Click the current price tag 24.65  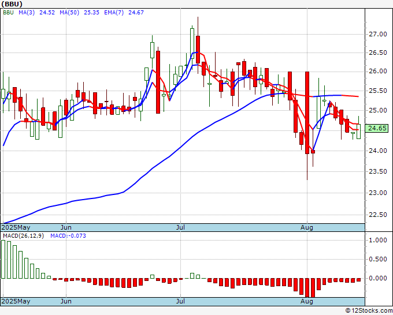[x=377, y=128]
